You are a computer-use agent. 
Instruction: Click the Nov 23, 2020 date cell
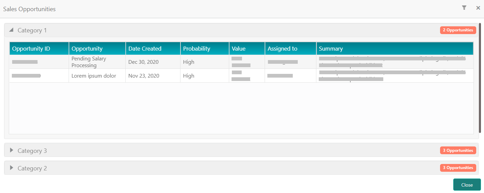tap(144, 76)
